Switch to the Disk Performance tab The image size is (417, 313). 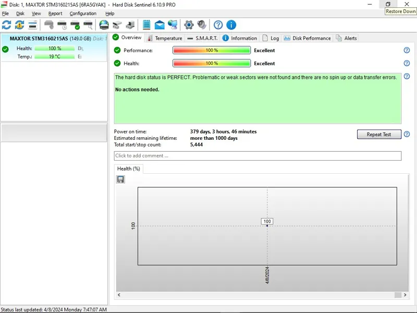308,38
